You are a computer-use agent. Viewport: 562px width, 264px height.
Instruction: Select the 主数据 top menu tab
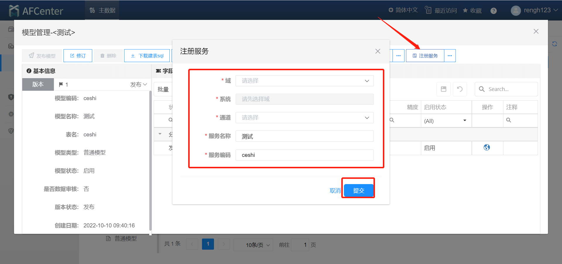[x=102, y=10]
